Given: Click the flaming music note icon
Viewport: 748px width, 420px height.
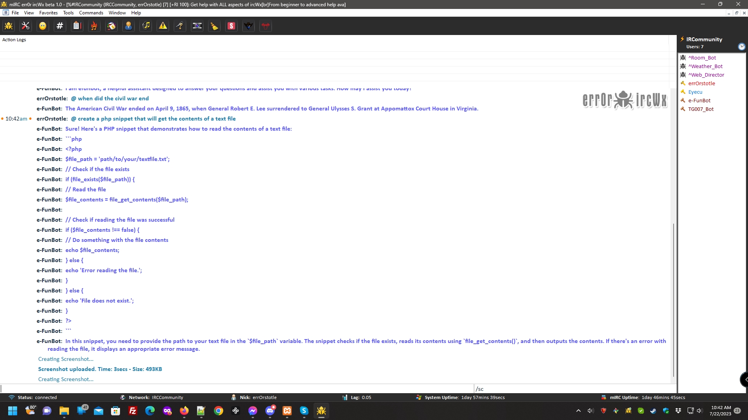Looking at the screenshot, I should [94, 26].
